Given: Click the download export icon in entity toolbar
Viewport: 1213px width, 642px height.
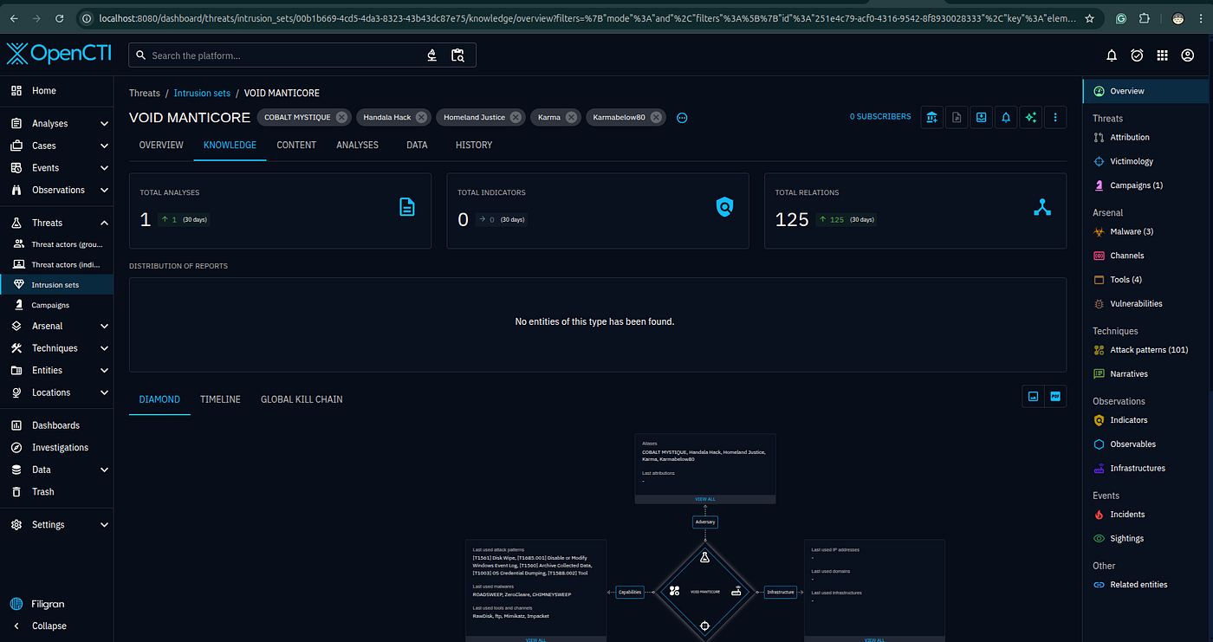Looking at the screenshot, I should (981, 117).
